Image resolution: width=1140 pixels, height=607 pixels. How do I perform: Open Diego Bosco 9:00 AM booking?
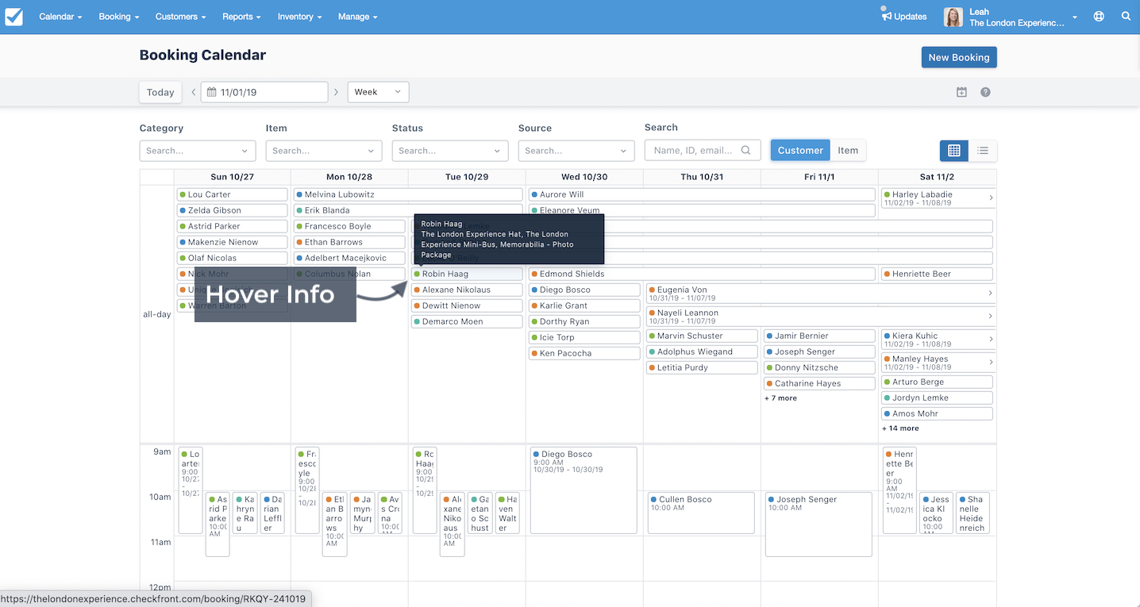point(583,490)
